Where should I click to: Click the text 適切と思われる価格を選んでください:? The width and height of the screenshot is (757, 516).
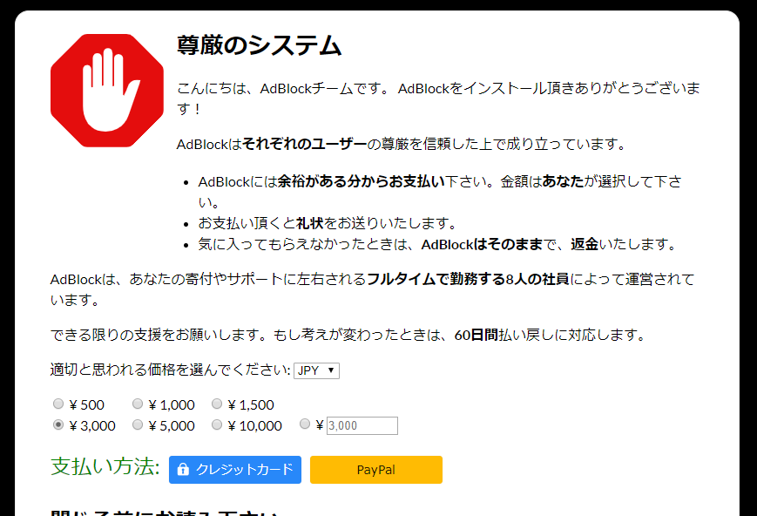click(171, 370)
